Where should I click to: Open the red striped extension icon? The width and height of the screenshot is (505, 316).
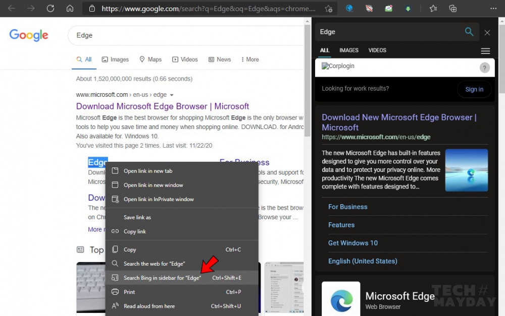[x=369, y=9]
